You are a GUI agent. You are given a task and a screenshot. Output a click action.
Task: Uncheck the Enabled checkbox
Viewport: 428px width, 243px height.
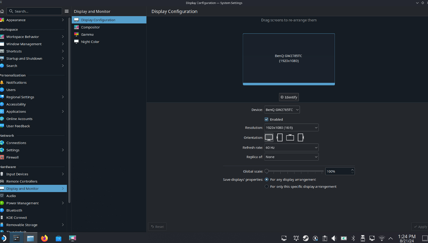266,119
